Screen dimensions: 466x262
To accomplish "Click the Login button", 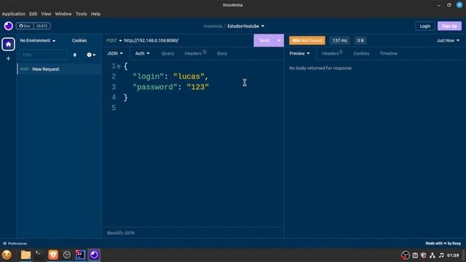I will [425, 26].
